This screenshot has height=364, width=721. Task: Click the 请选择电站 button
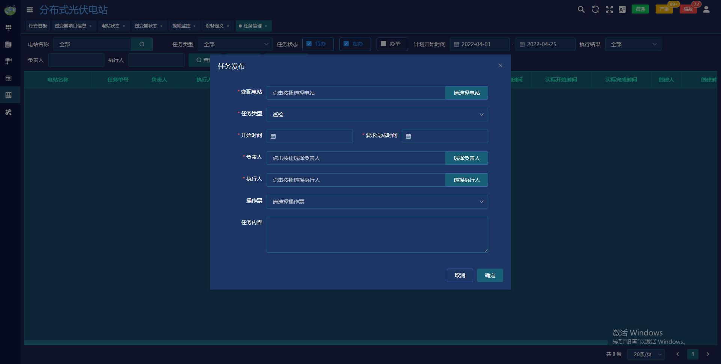[x=467, y=93]
